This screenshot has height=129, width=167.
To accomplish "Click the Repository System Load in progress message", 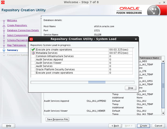I will 51,45.
